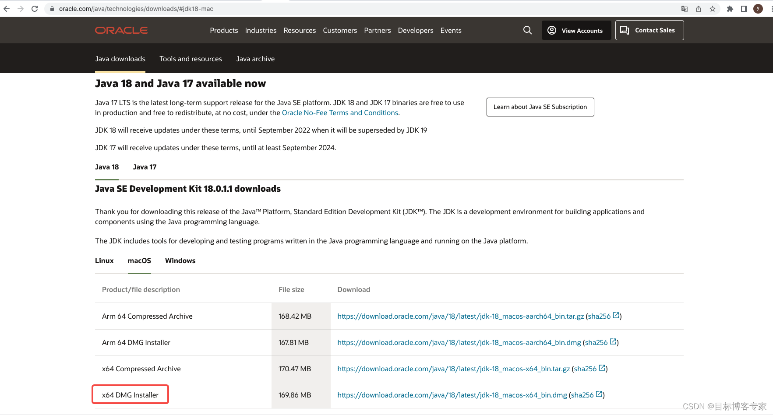Switch to the macOS downloads tab
773x415 pixels.
(x=139, y=261)
